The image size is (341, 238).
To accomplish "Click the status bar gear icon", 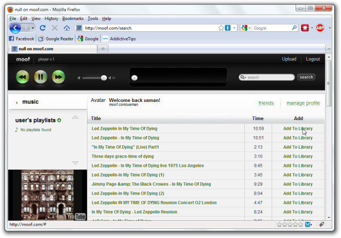I will click(x=322, y=224).
